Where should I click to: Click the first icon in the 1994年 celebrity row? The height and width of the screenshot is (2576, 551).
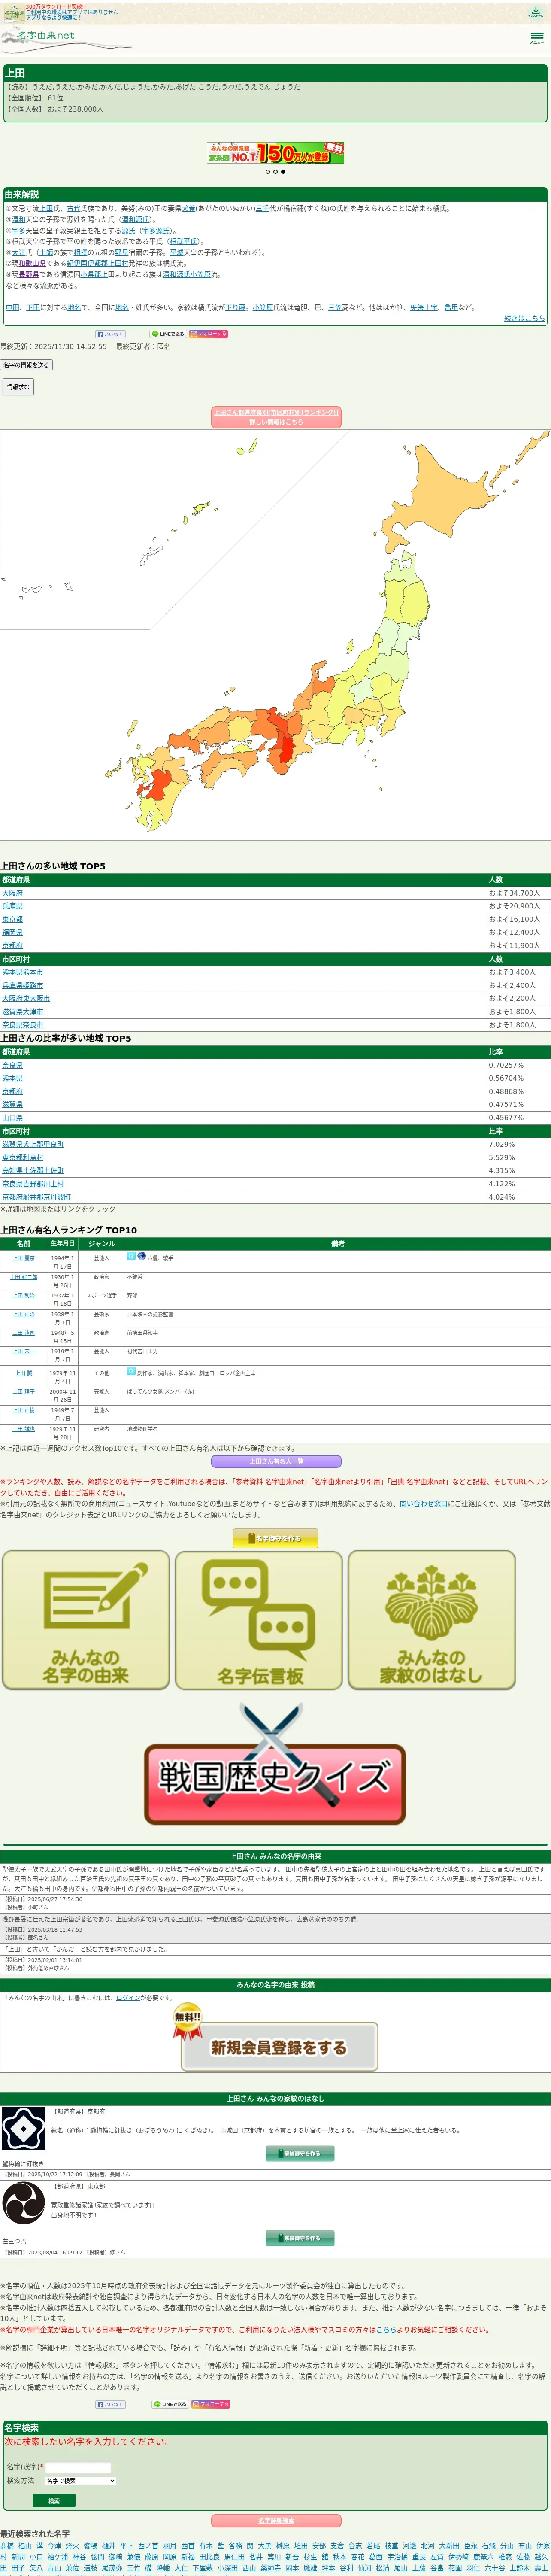(131, 1256)
